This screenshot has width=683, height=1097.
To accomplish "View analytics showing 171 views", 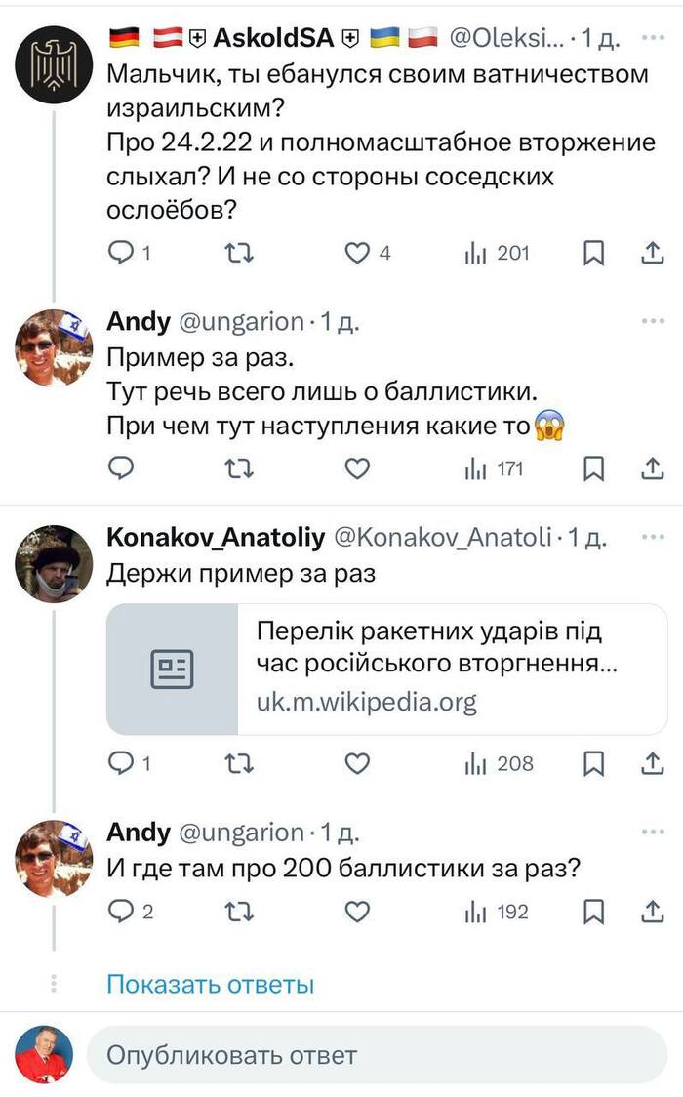I will click(495, 468).
